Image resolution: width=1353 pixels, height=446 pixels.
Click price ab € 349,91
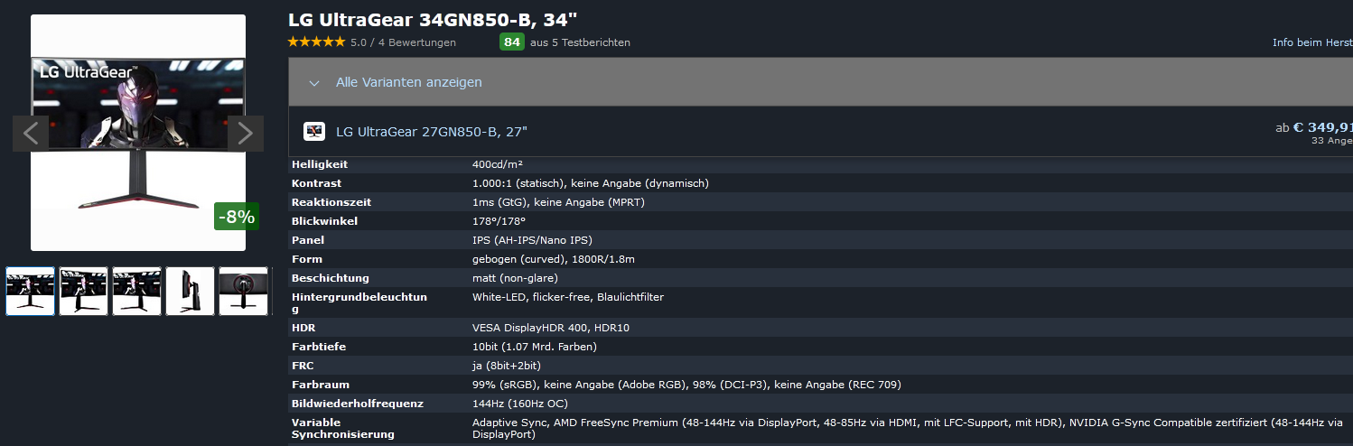pyautogui.click(x=1314, y=127)
